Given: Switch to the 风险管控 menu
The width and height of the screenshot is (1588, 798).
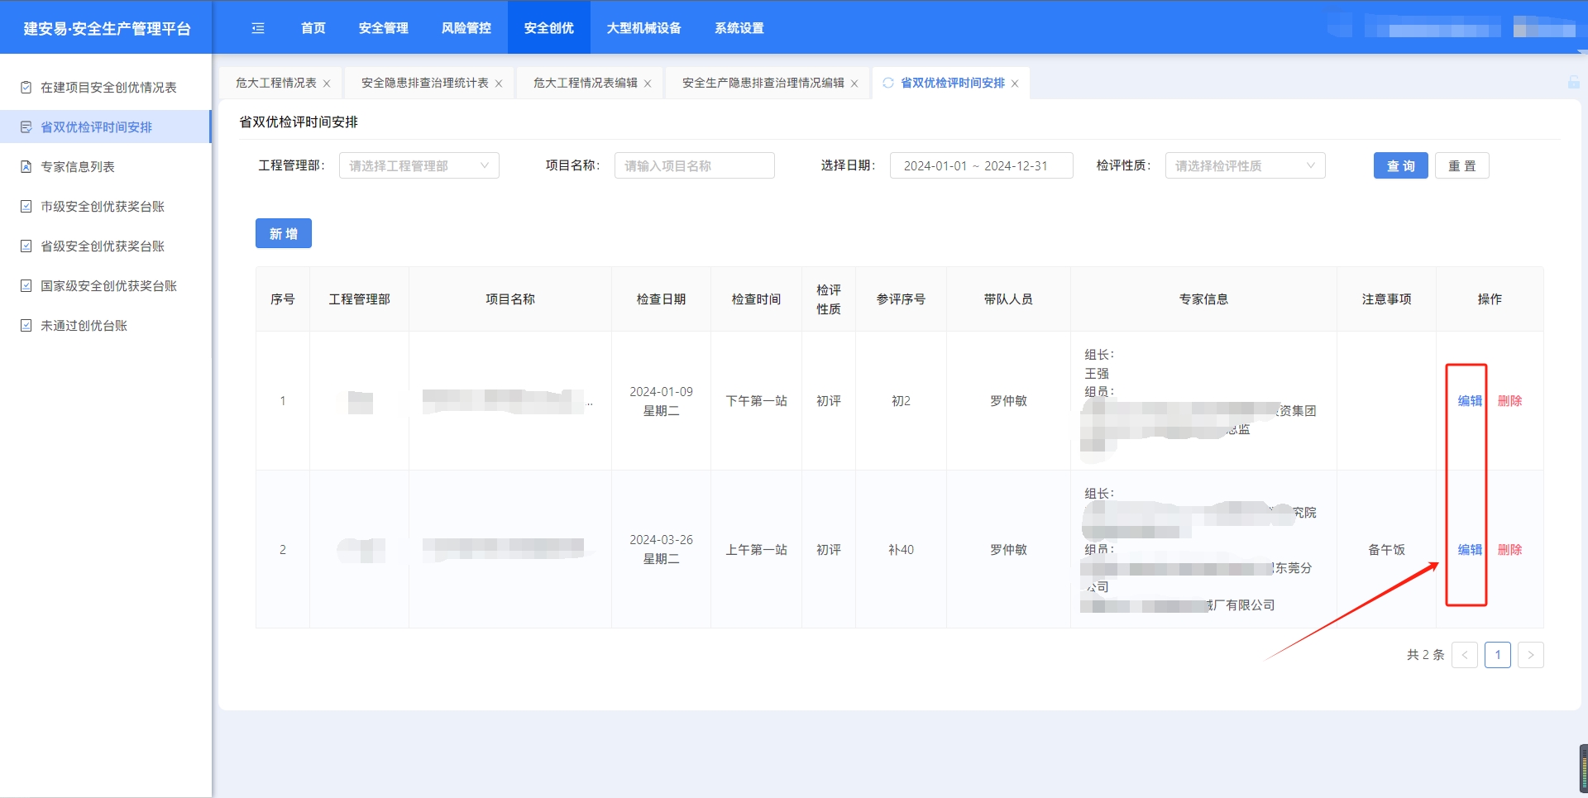Looking at the screenshot, I should (466, 28).
